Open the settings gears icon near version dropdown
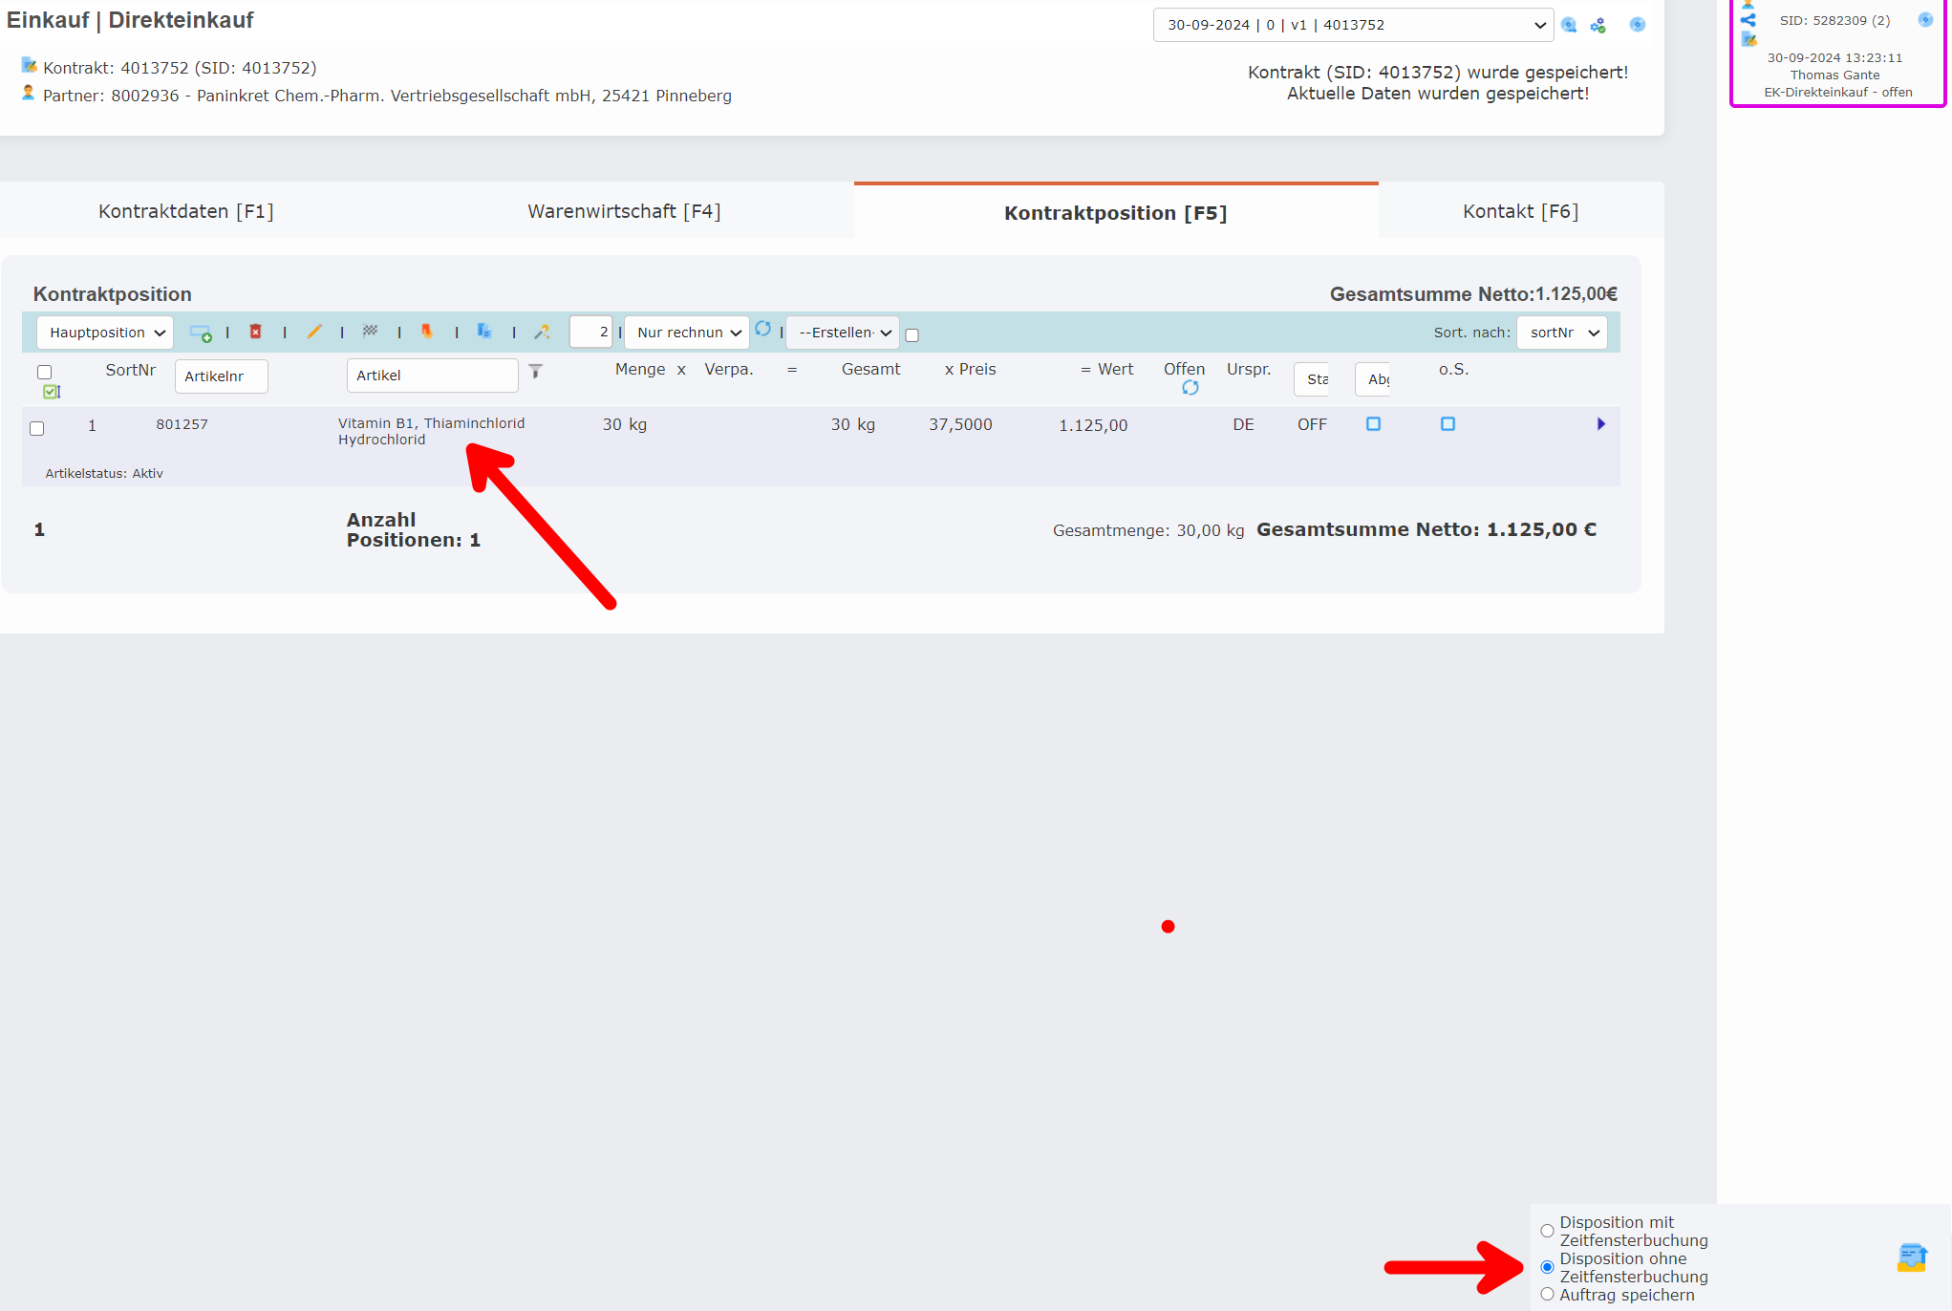The image size is (1952, 1311). point(1598,25)
